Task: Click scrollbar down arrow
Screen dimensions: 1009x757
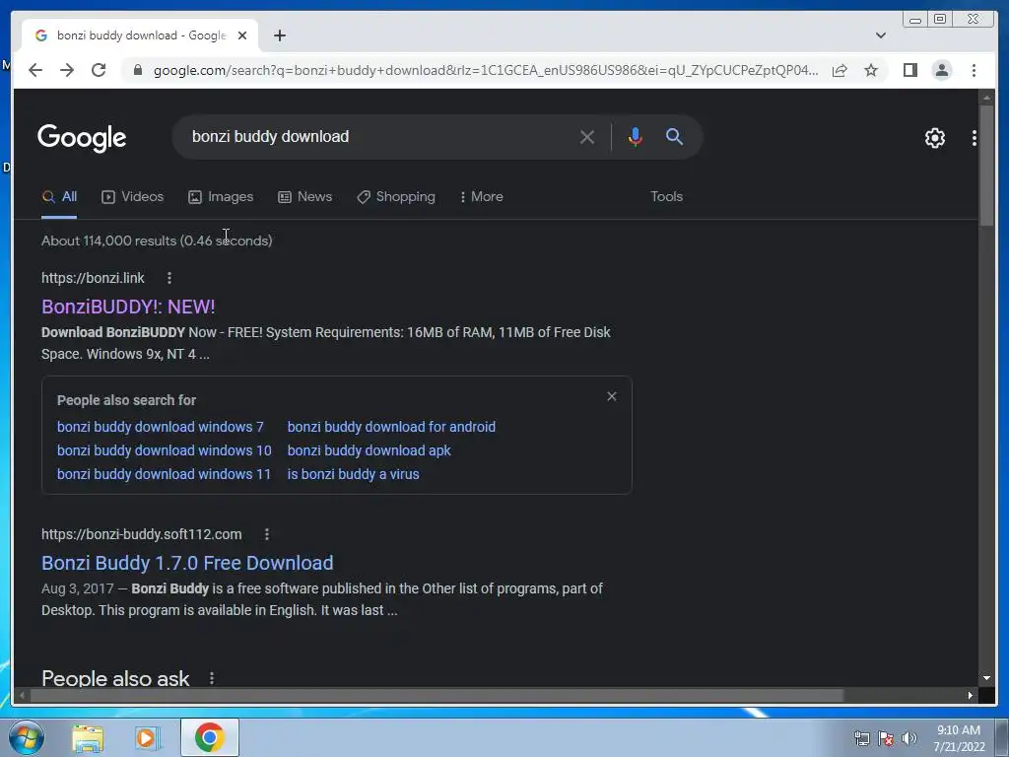Action: coord(986,678)
